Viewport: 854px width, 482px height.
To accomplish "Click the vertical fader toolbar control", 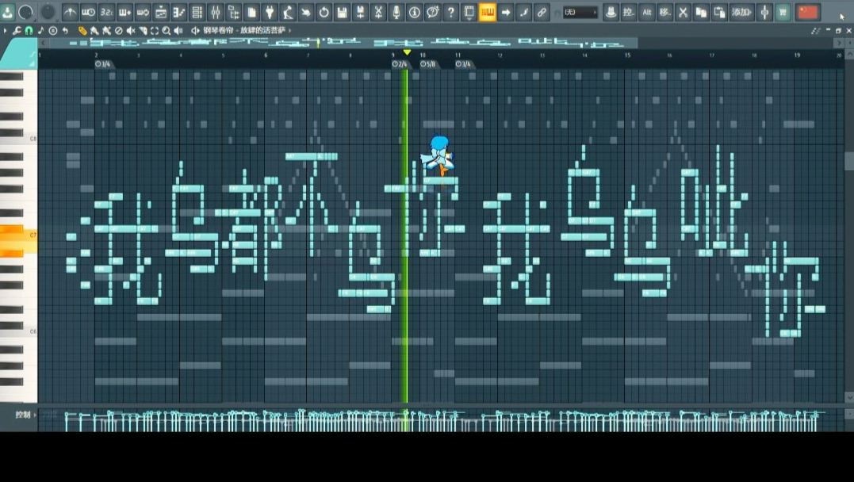I will tap(764, 12).
